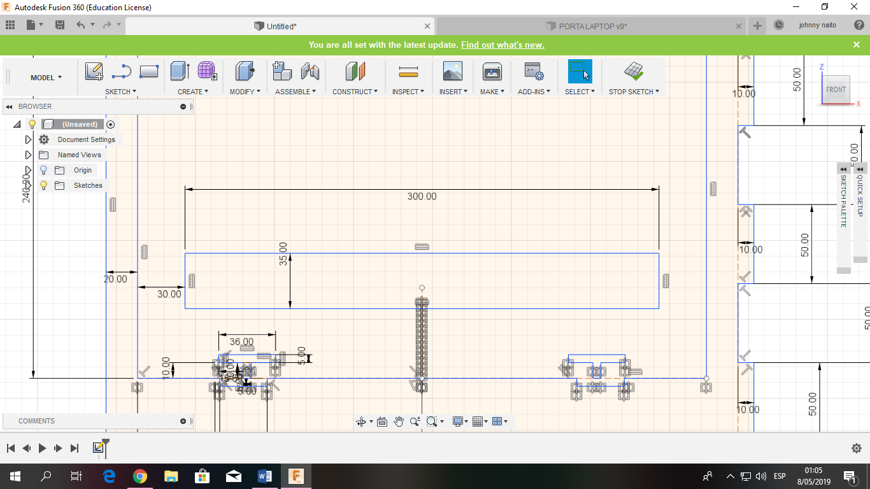Click the Scripts and Add-Ins icon
Screen dimensions: 870x489
534,71
